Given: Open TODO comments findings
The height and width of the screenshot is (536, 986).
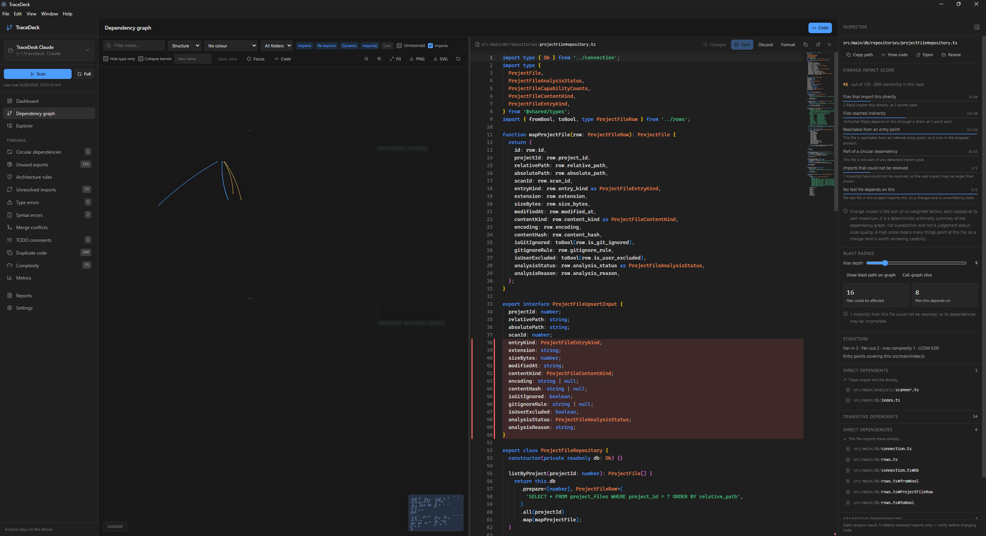Looking at the screenshot, I should 49,240.
